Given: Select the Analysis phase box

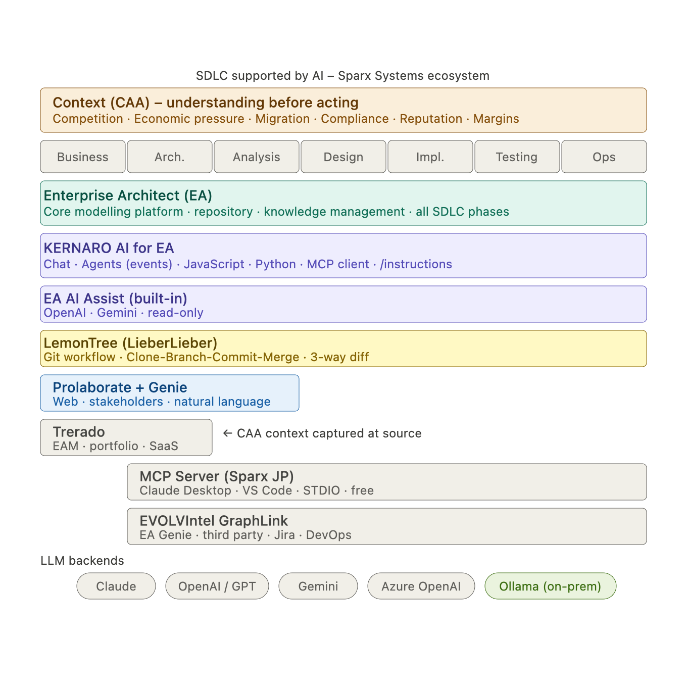Looking at the screenshot, I should point(257,157).
